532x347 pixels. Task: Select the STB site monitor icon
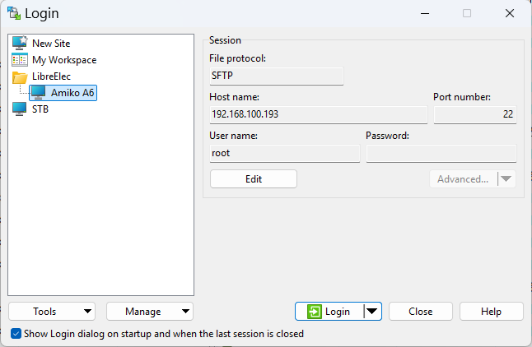pos(19,109)
